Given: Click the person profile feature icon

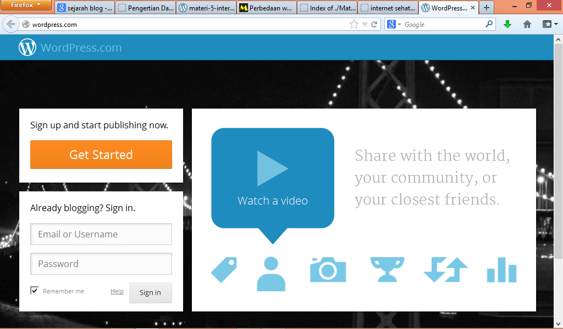Looking at the screenshot, I should click(x=271, y=274).
